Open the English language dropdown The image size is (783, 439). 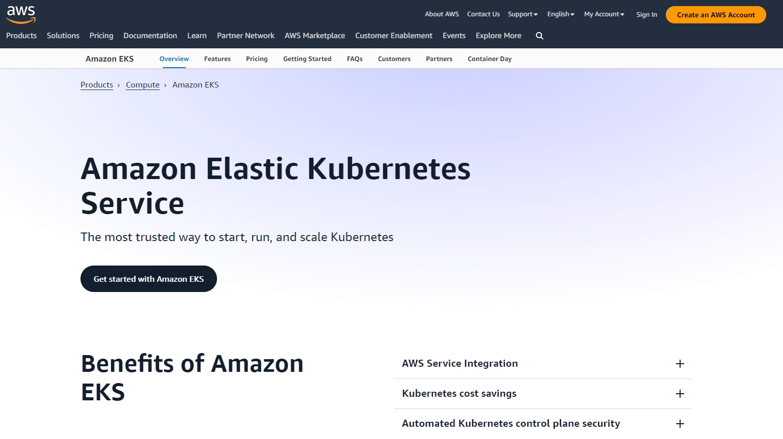[x=560, y=14]
